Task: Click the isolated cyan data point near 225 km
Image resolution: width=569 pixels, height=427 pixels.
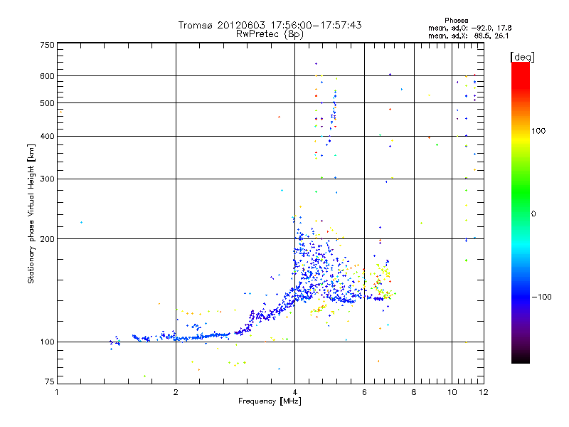Action: click(x=81, y=222)
